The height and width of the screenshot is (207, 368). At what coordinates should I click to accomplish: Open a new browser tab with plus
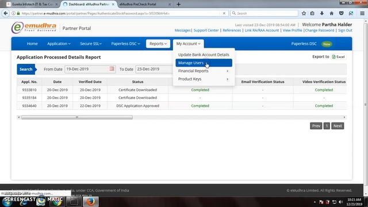(x=179, y=4)
